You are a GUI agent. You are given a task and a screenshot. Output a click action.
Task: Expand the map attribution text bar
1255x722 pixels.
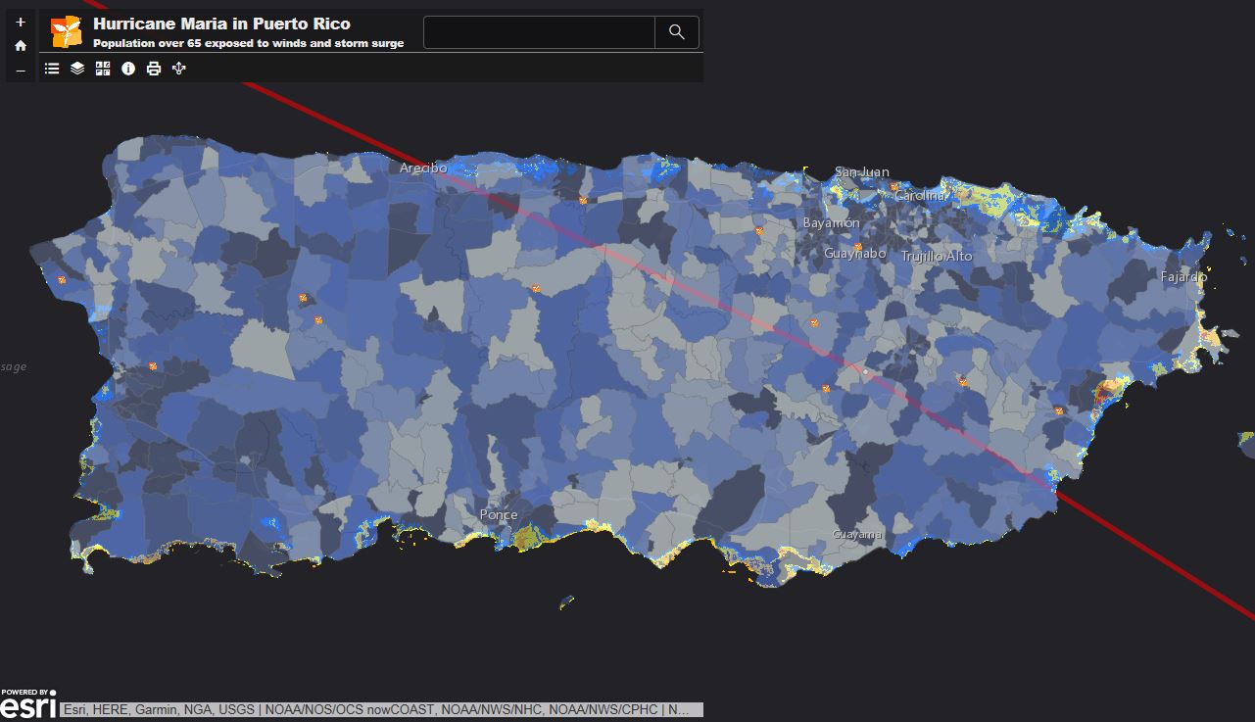point(381,709)
